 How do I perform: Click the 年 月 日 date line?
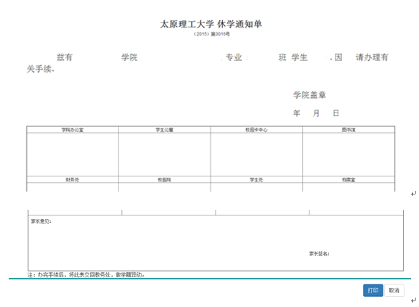(316, 113)
